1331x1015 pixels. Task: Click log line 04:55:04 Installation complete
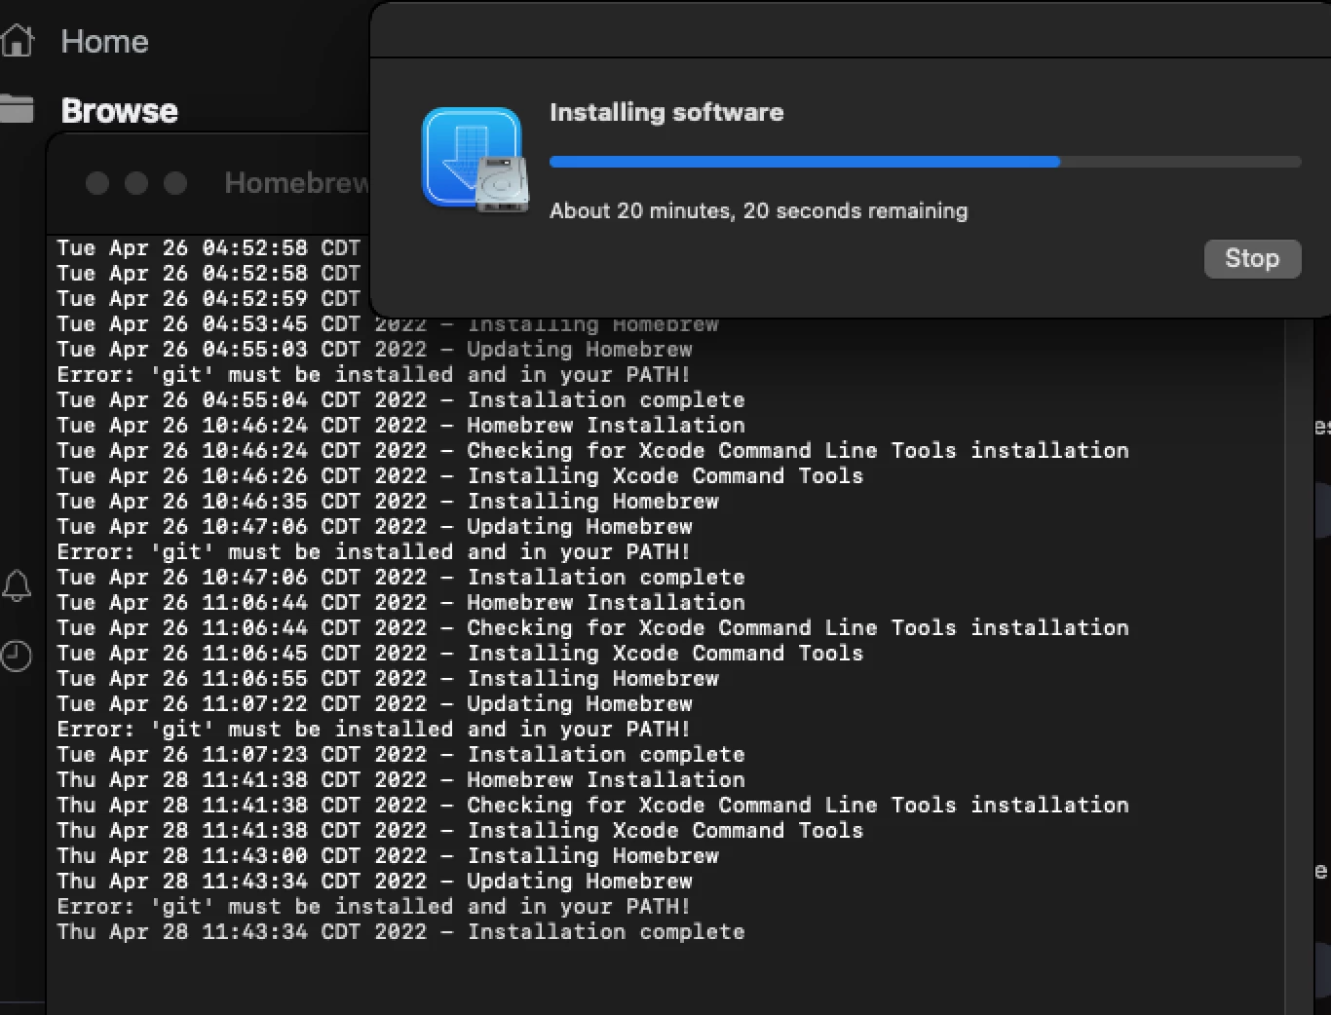click(400, 399)
